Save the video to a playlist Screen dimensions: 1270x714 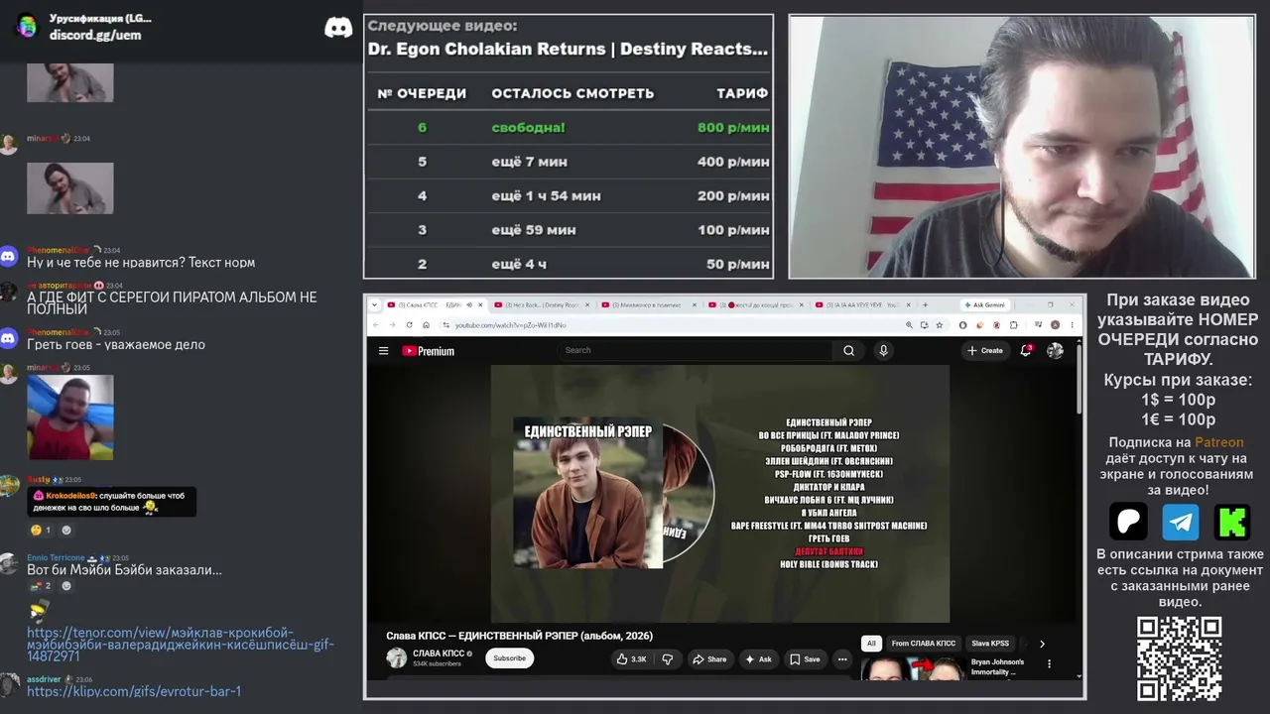[x=805, y=658]
